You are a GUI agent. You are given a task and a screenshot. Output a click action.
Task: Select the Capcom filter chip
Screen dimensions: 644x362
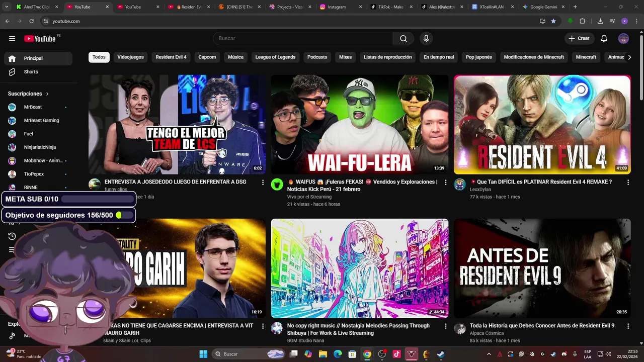(x=207, y=57)
